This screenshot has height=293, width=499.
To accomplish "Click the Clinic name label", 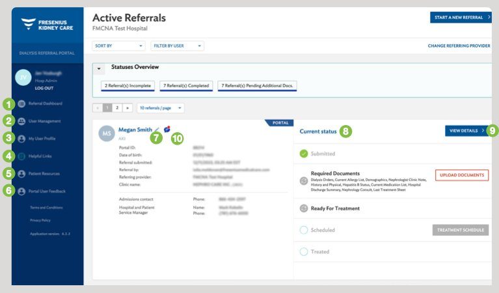I will click(129, 185).
